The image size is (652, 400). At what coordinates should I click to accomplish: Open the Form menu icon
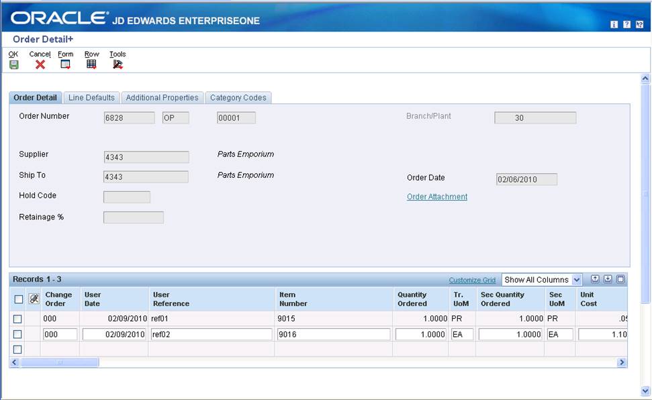click(65, 64)
